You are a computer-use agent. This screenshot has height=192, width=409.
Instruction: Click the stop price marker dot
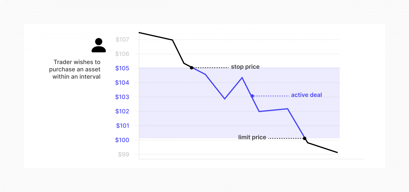pyautogui.click(x=191, y=68)
